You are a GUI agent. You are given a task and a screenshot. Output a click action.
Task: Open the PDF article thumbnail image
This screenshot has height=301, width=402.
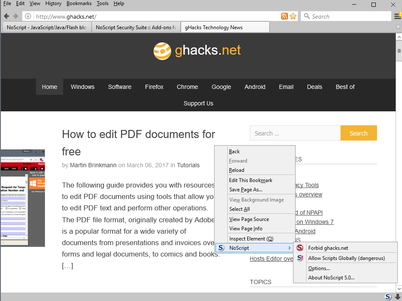[x=23, y=198]
